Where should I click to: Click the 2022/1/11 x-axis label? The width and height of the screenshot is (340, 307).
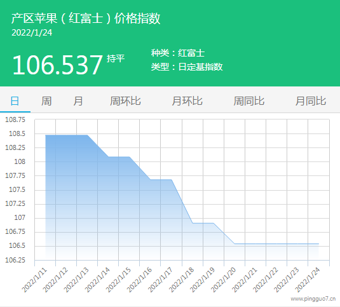tap(34, 280)
